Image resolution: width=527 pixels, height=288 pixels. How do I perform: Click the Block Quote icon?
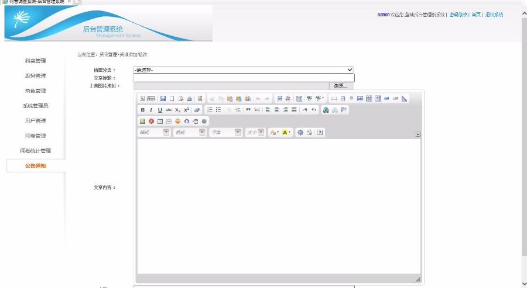tap(248, 110)
